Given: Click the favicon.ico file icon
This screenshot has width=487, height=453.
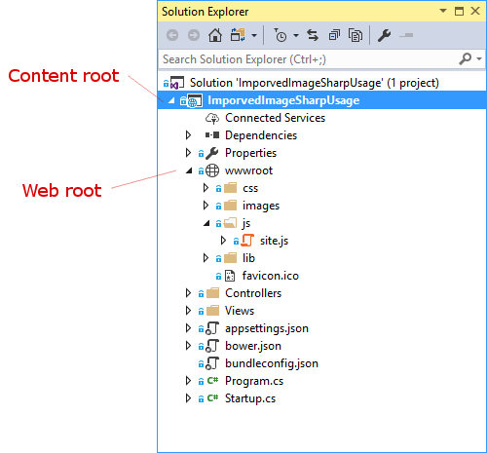Looking at the screenshot, I should coord(230,276).
